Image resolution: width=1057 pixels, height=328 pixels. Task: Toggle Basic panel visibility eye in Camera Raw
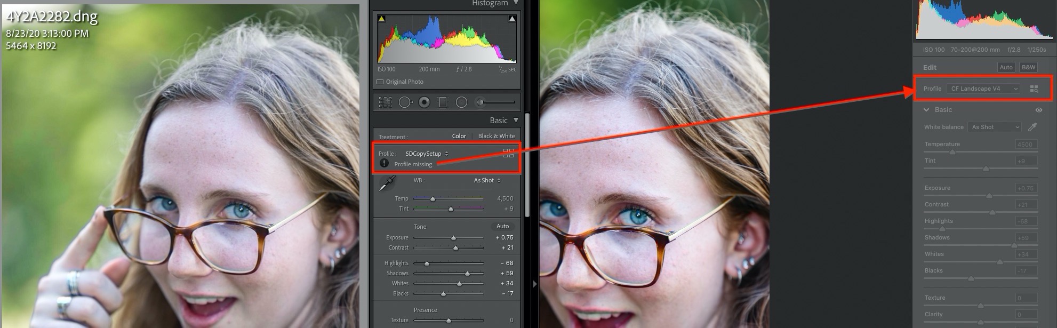1039,110
